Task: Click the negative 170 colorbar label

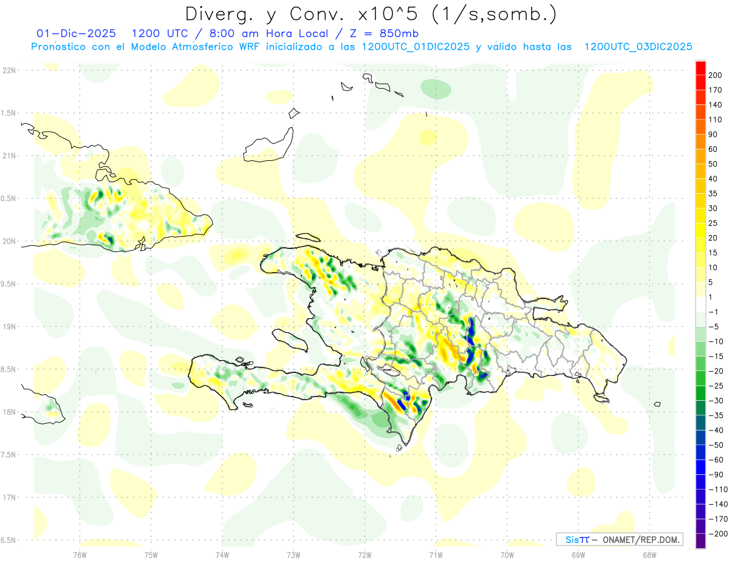Action: [717, 519]
